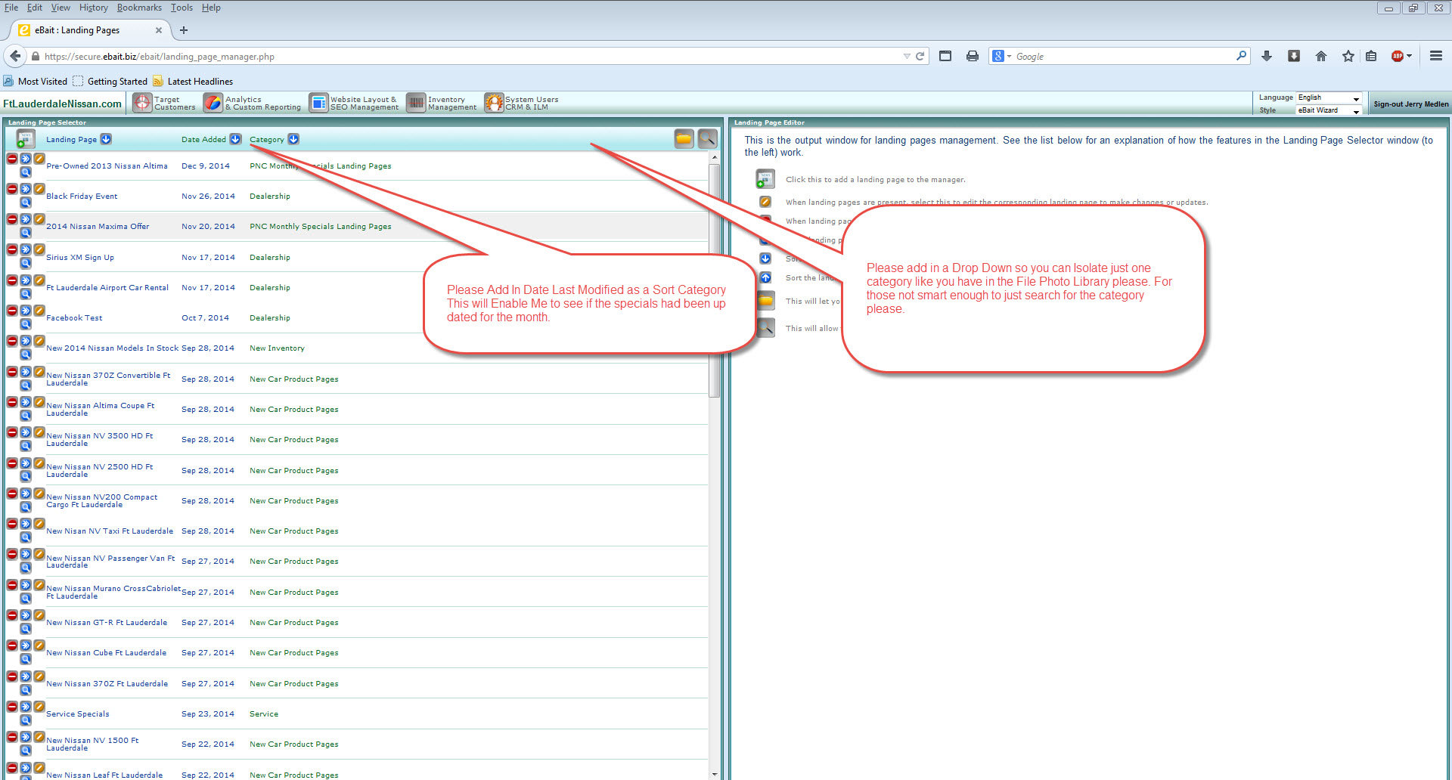Preview Black Friday Event with its magnifier icon
Screen dimensions: 1452x780
(x=26, y=203)
